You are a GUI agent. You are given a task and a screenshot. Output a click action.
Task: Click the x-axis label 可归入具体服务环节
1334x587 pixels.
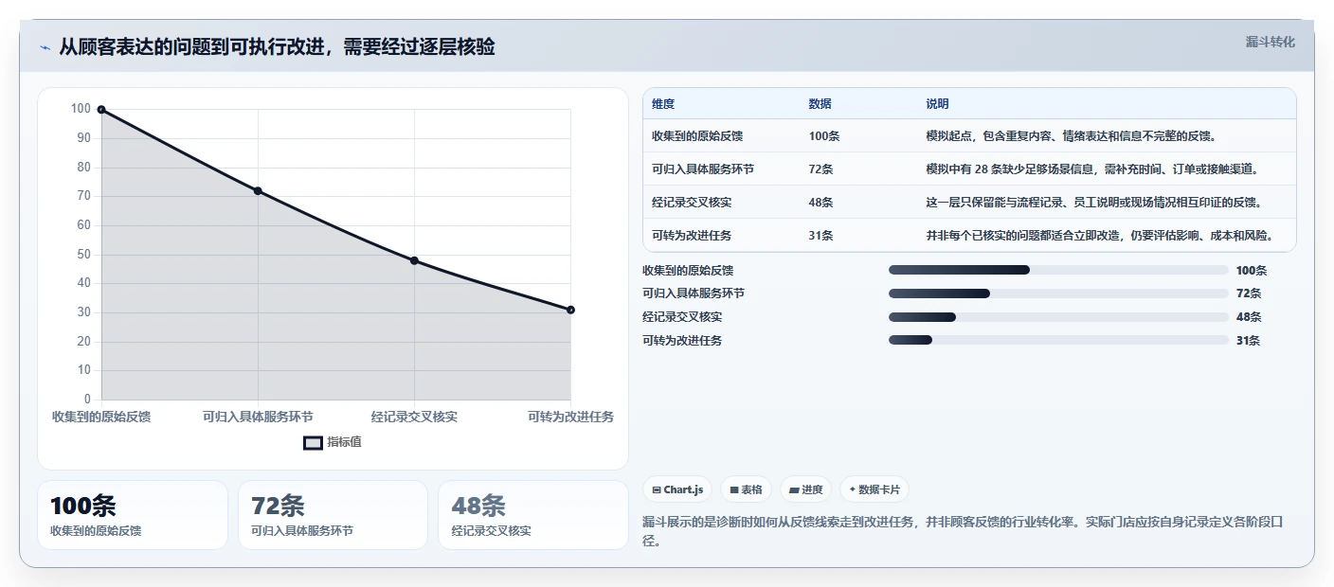tap(258, 417)
